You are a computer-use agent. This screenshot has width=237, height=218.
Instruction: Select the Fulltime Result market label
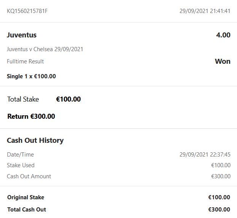coord(25,61)
